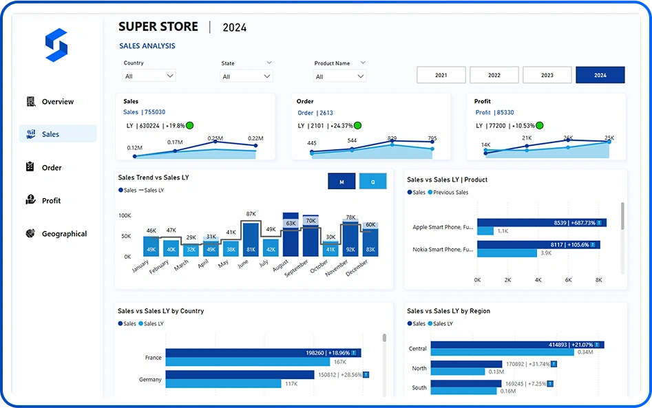Click the Product chart vertical scrollbar
This screenshot has height=408, width=652.
[x=623, y=215]
